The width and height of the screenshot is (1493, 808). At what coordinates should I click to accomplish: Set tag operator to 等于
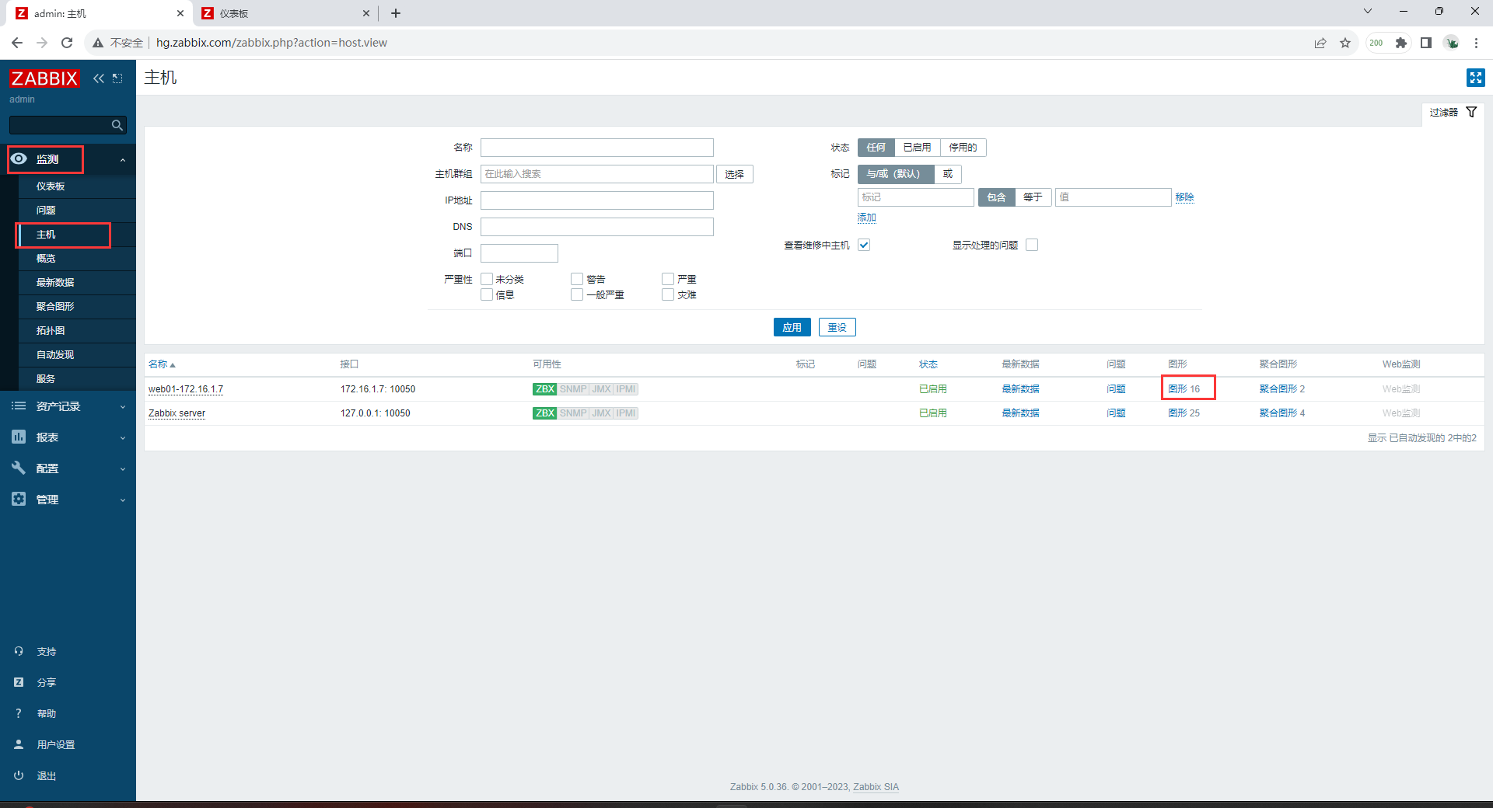point(1033,197)
